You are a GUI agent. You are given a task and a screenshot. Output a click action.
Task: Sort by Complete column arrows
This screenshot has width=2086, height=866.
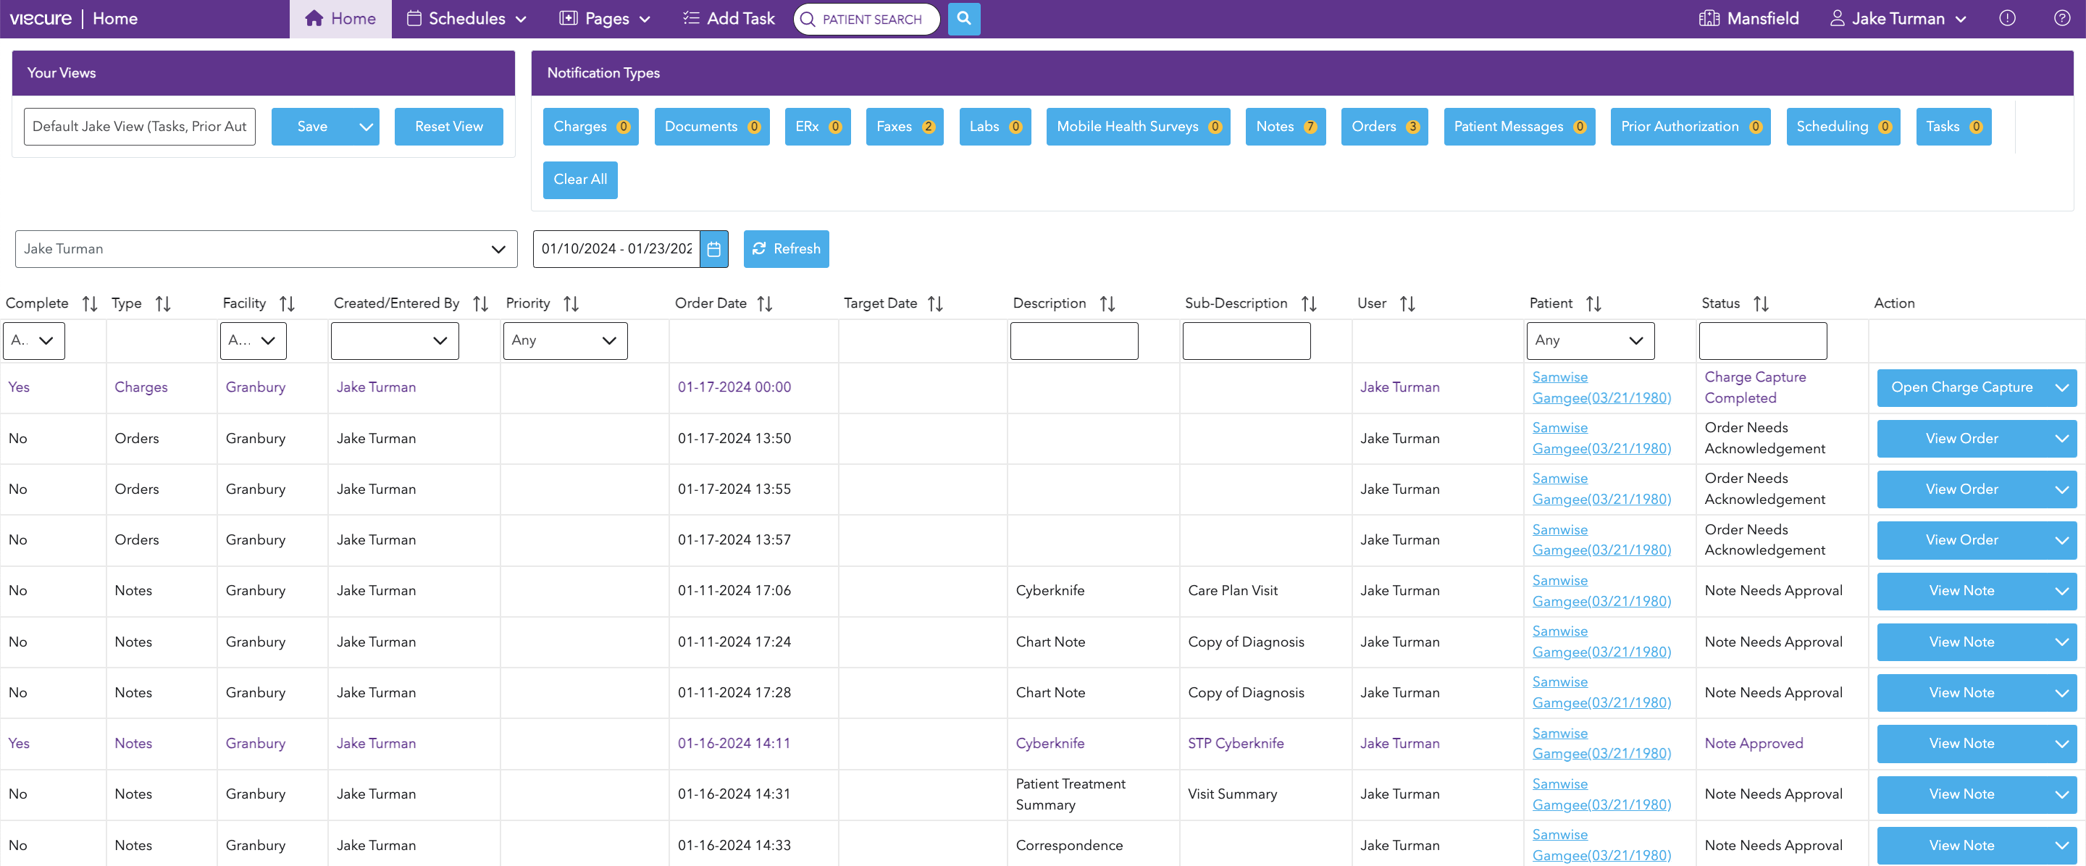90,303
